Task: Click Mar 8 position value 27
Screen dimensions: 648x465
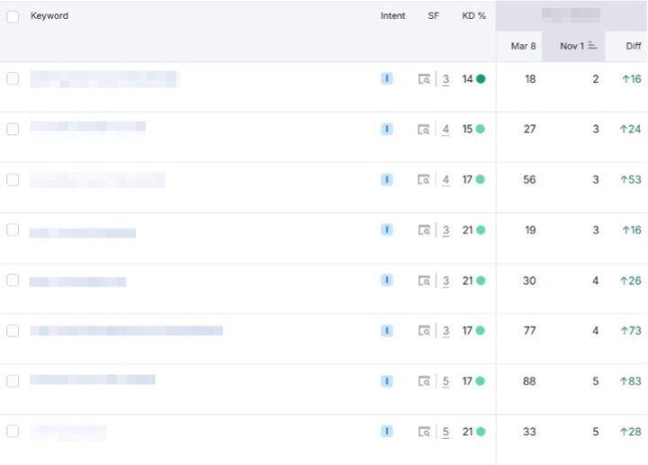Action: point(530,129)
